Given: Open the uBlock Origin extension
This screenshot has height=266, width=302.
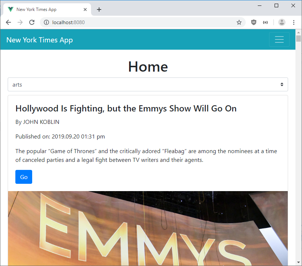Looking at the screenshot, I should pyautogui.click(x=253, y=22).
